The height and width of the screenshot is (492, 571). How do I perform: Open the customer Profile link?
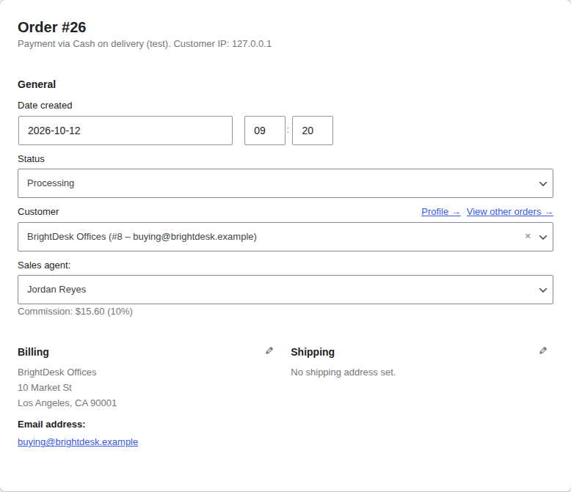(440, 212)
